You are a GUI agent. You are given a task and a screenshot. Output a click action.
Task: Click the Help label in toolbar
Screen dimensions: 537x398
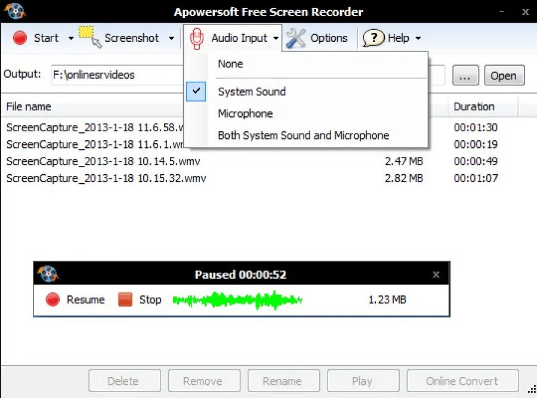[399, 38]
